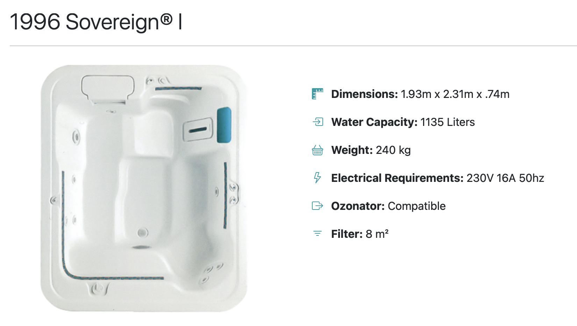The width and height of the screenshot is (577, 326).
Task: Click the Water Capacity arrow icon
Action: [318, 122]
